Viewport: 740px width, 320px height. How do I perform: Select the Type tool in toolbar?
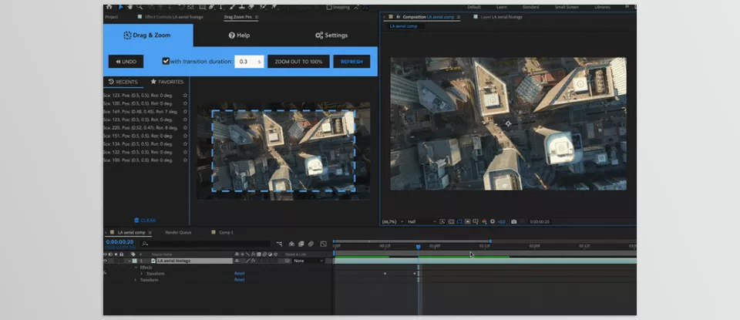click(222, 7)
